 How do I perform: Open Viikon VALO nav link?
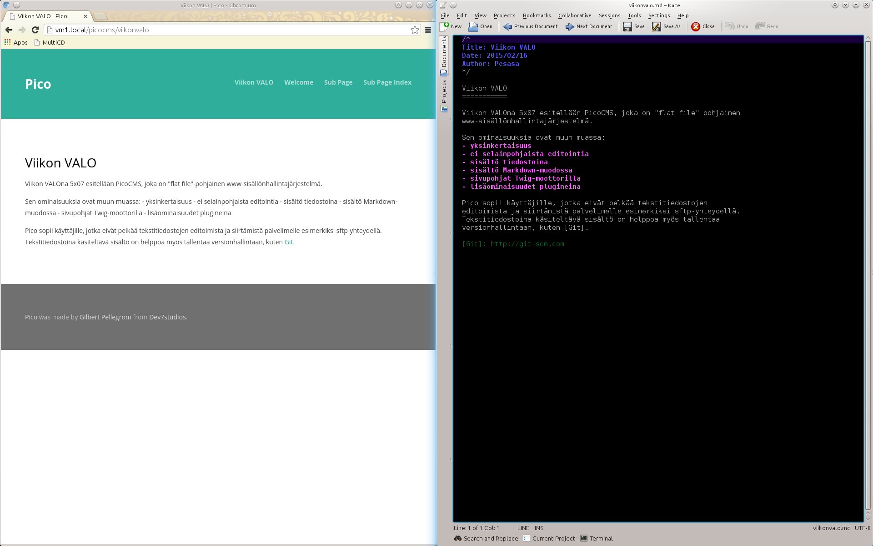[x=254, y=82]
